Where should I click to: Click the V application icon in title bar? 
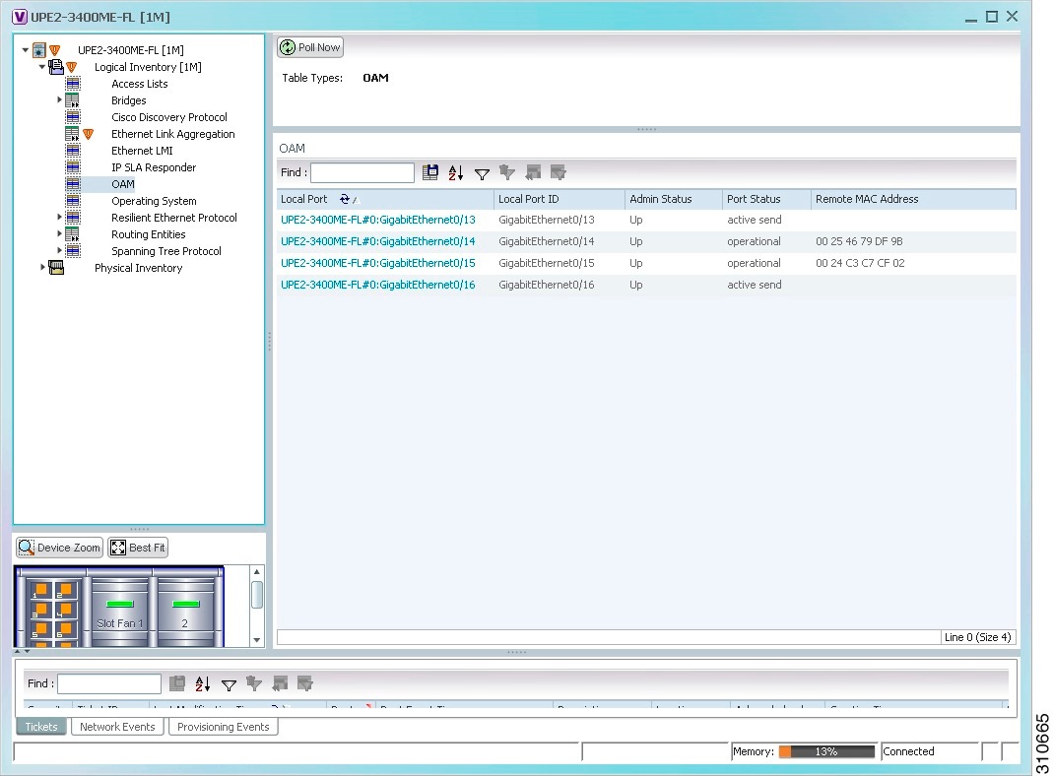[x=20, y=17]
